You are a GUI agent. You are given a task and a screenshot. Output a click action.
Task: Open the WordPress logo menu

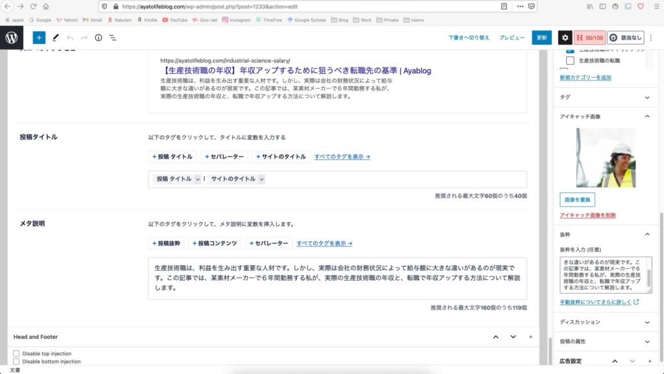pyautogui.click(x=12, y=38)
